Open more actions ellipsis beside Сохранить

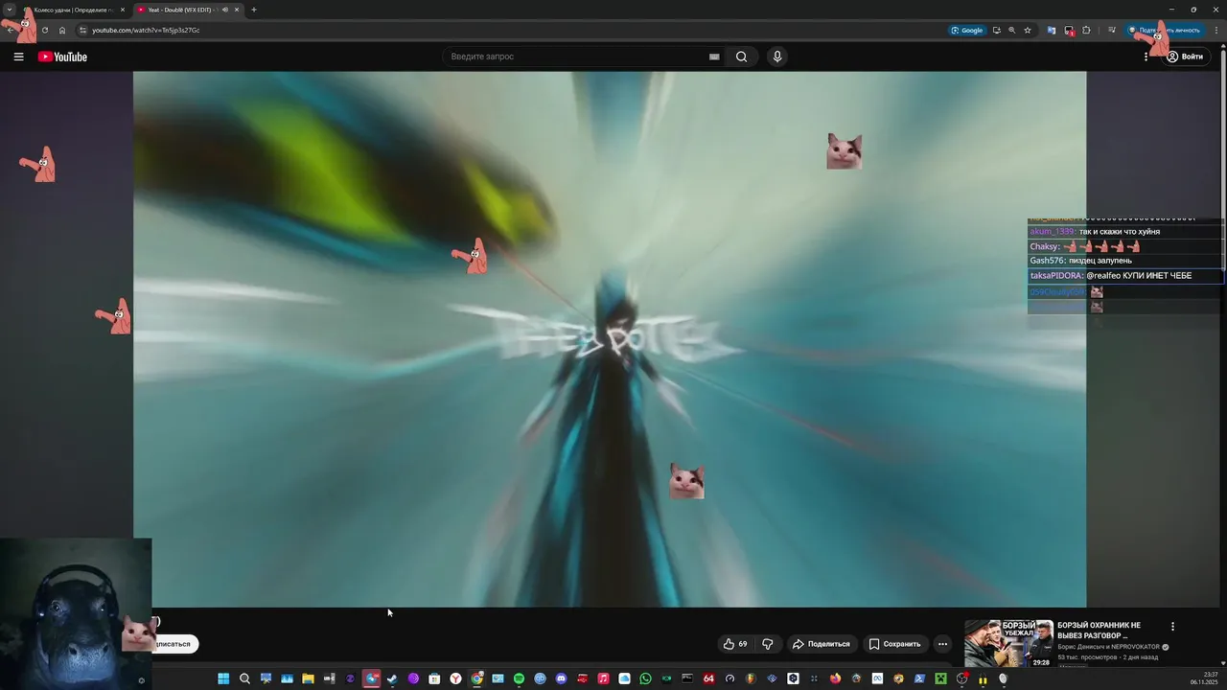(x=942, y=644)
